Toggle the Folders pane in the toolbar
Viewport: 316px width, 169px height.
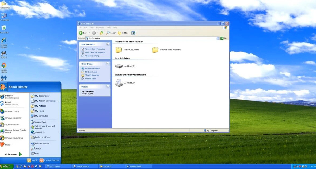point(123,33)
